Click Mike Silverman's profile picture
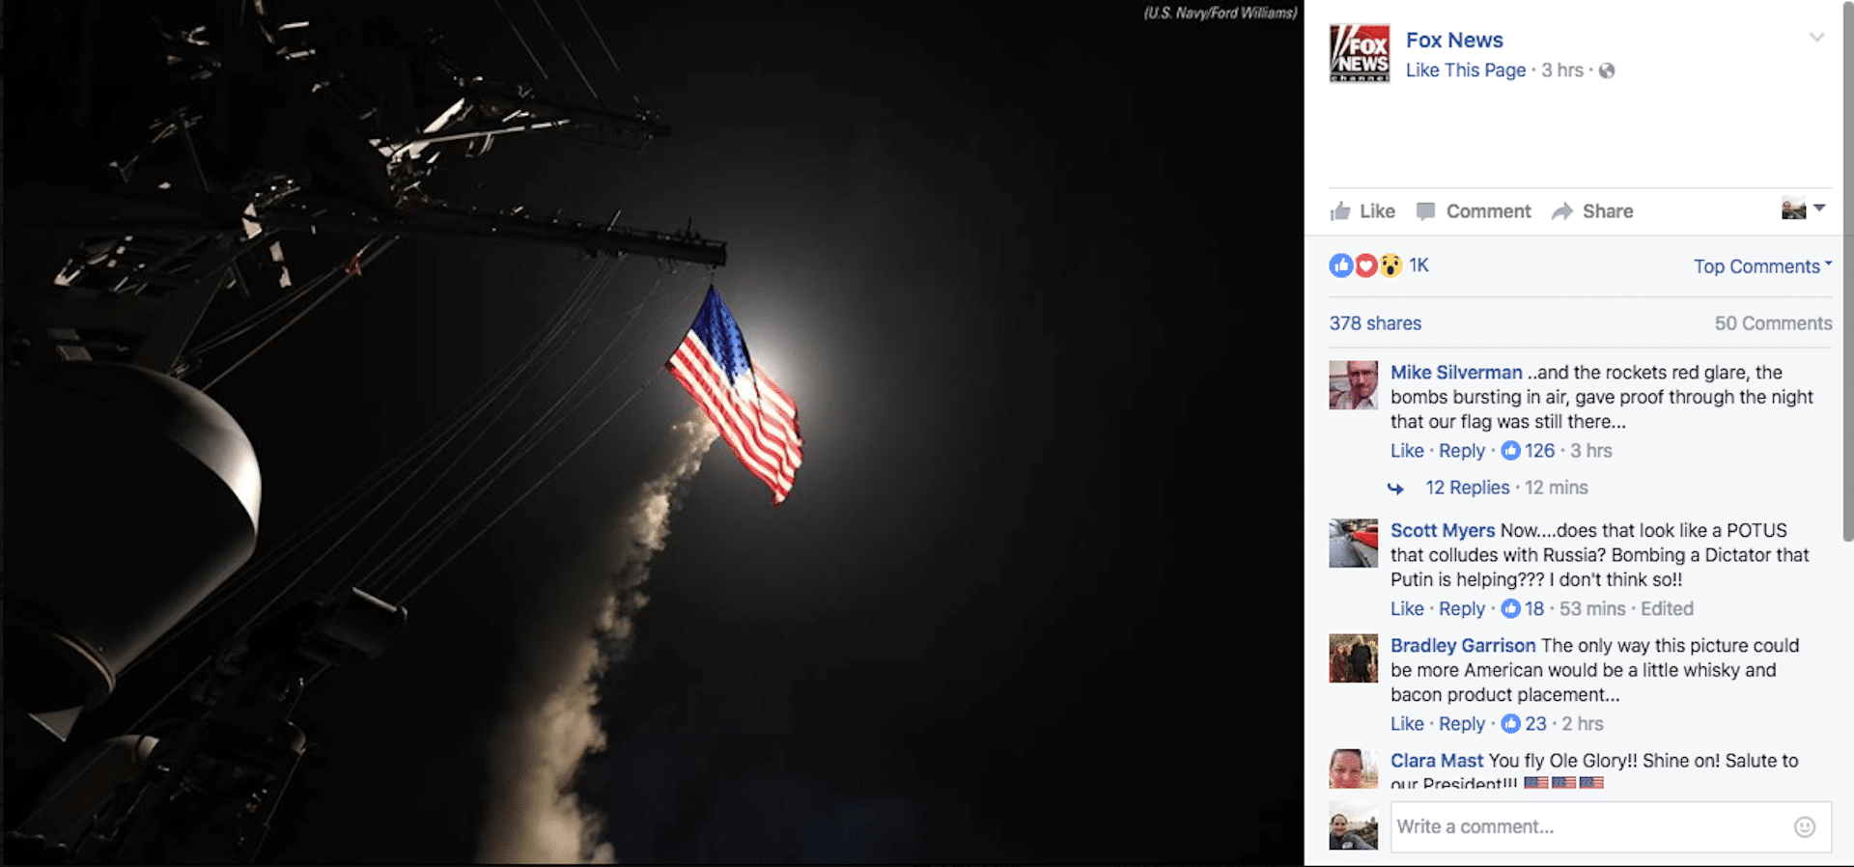Image resolution: width=1854 pixels, height=867 pixels. pos(1353,385)
